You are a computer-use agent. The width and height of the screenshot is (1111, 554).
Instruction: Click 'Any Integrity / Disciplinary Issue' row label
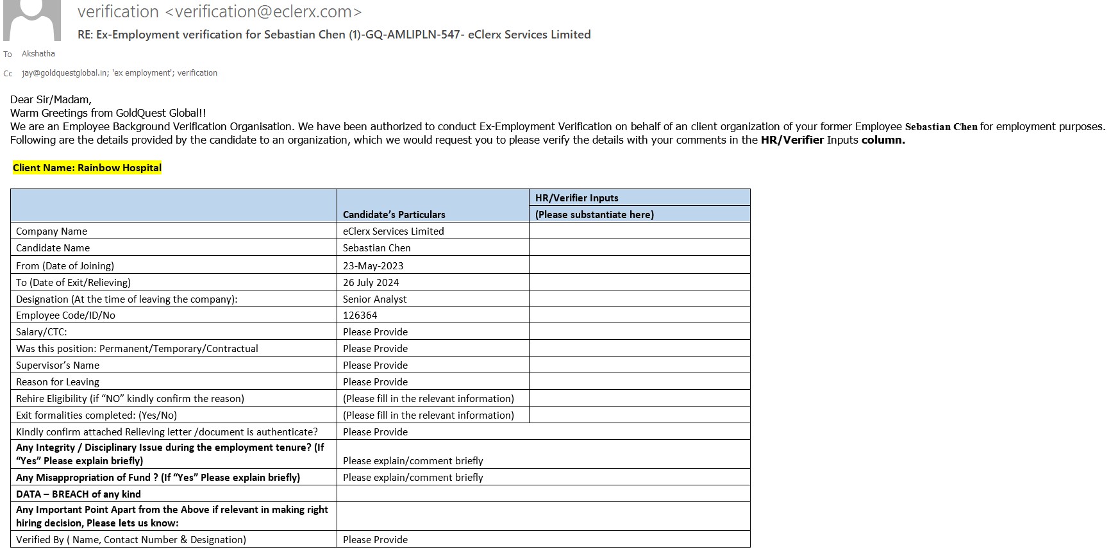(x=171, y=454)
